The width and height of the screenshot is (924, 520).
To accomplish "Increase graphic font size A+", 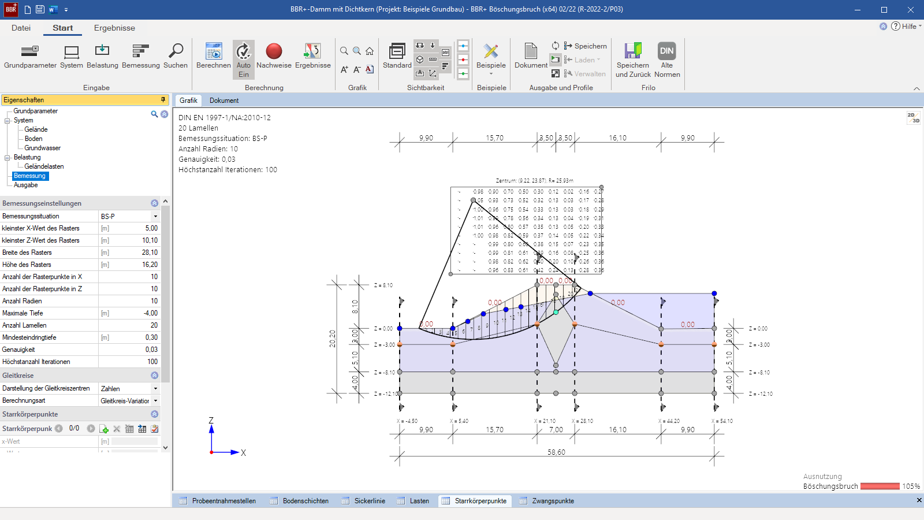I will point(344,69).
